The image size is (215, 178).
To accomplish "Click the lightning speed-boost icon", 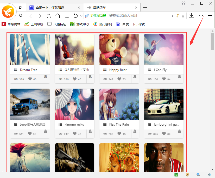I will pos(177,16).
